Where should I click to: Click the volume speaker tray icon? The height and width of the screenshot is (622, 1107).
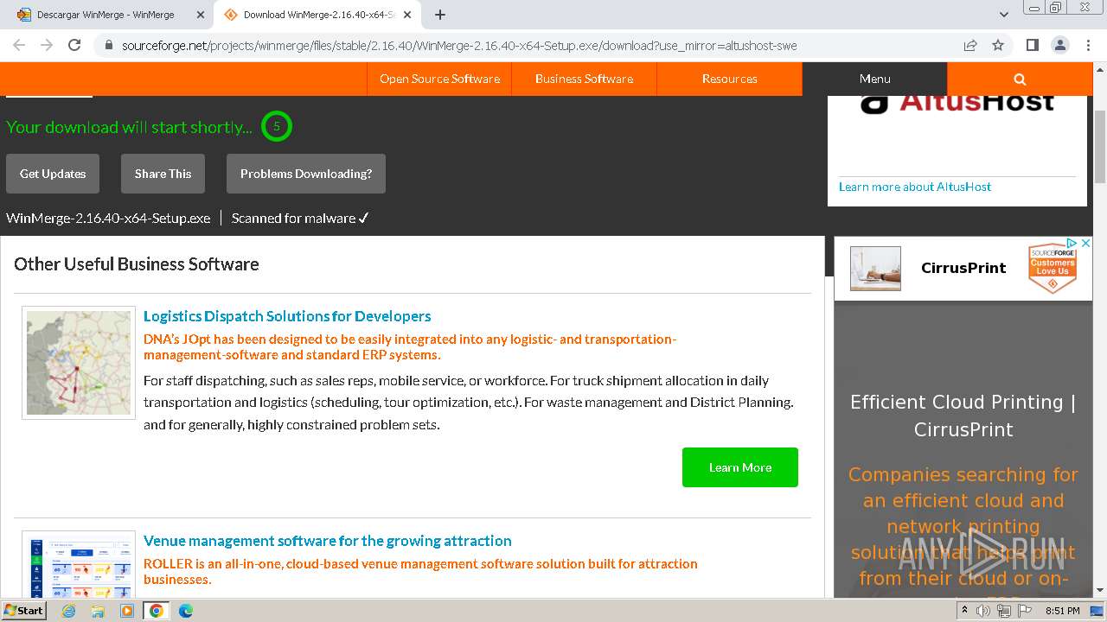(x=983, y=611)
